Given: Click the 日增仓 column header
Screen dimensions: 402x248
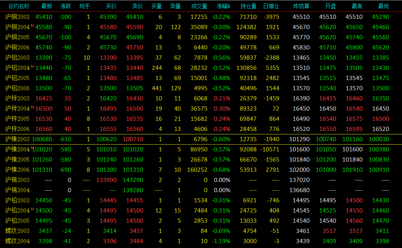Looking at the screenshot, I should click(x=271, y=6).
